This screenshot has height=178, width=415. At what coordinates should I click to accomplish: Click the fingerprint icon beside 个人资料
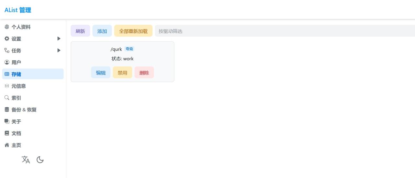(x=7, y=27)
